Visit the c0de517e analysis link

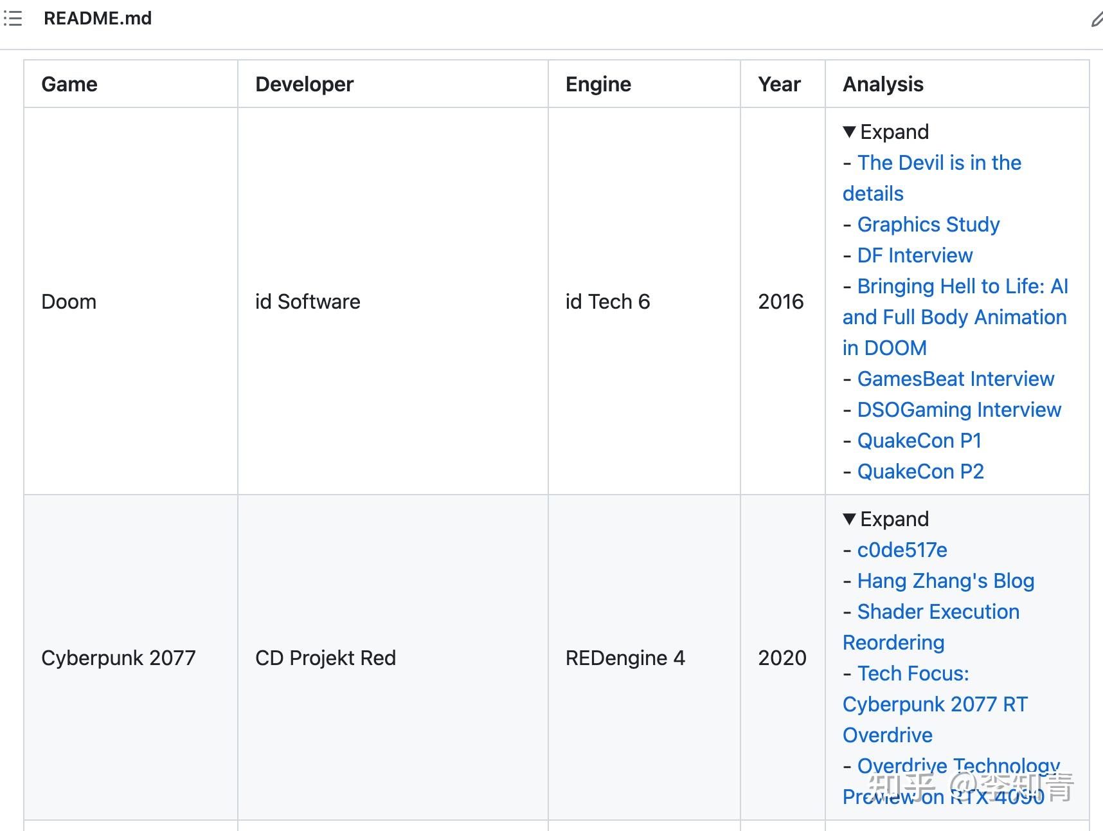click(902, 550)
